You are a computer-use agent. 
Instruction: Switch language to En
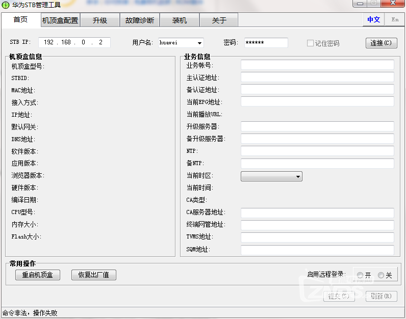(395, 20)
